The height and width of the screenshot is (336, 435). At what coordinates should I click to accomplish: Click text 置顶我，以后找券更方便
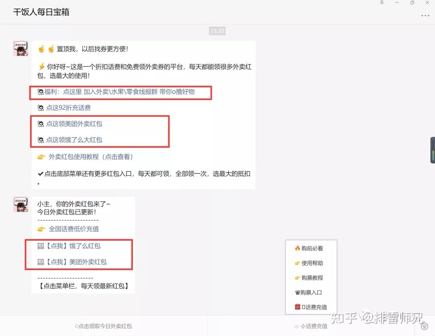92,49
